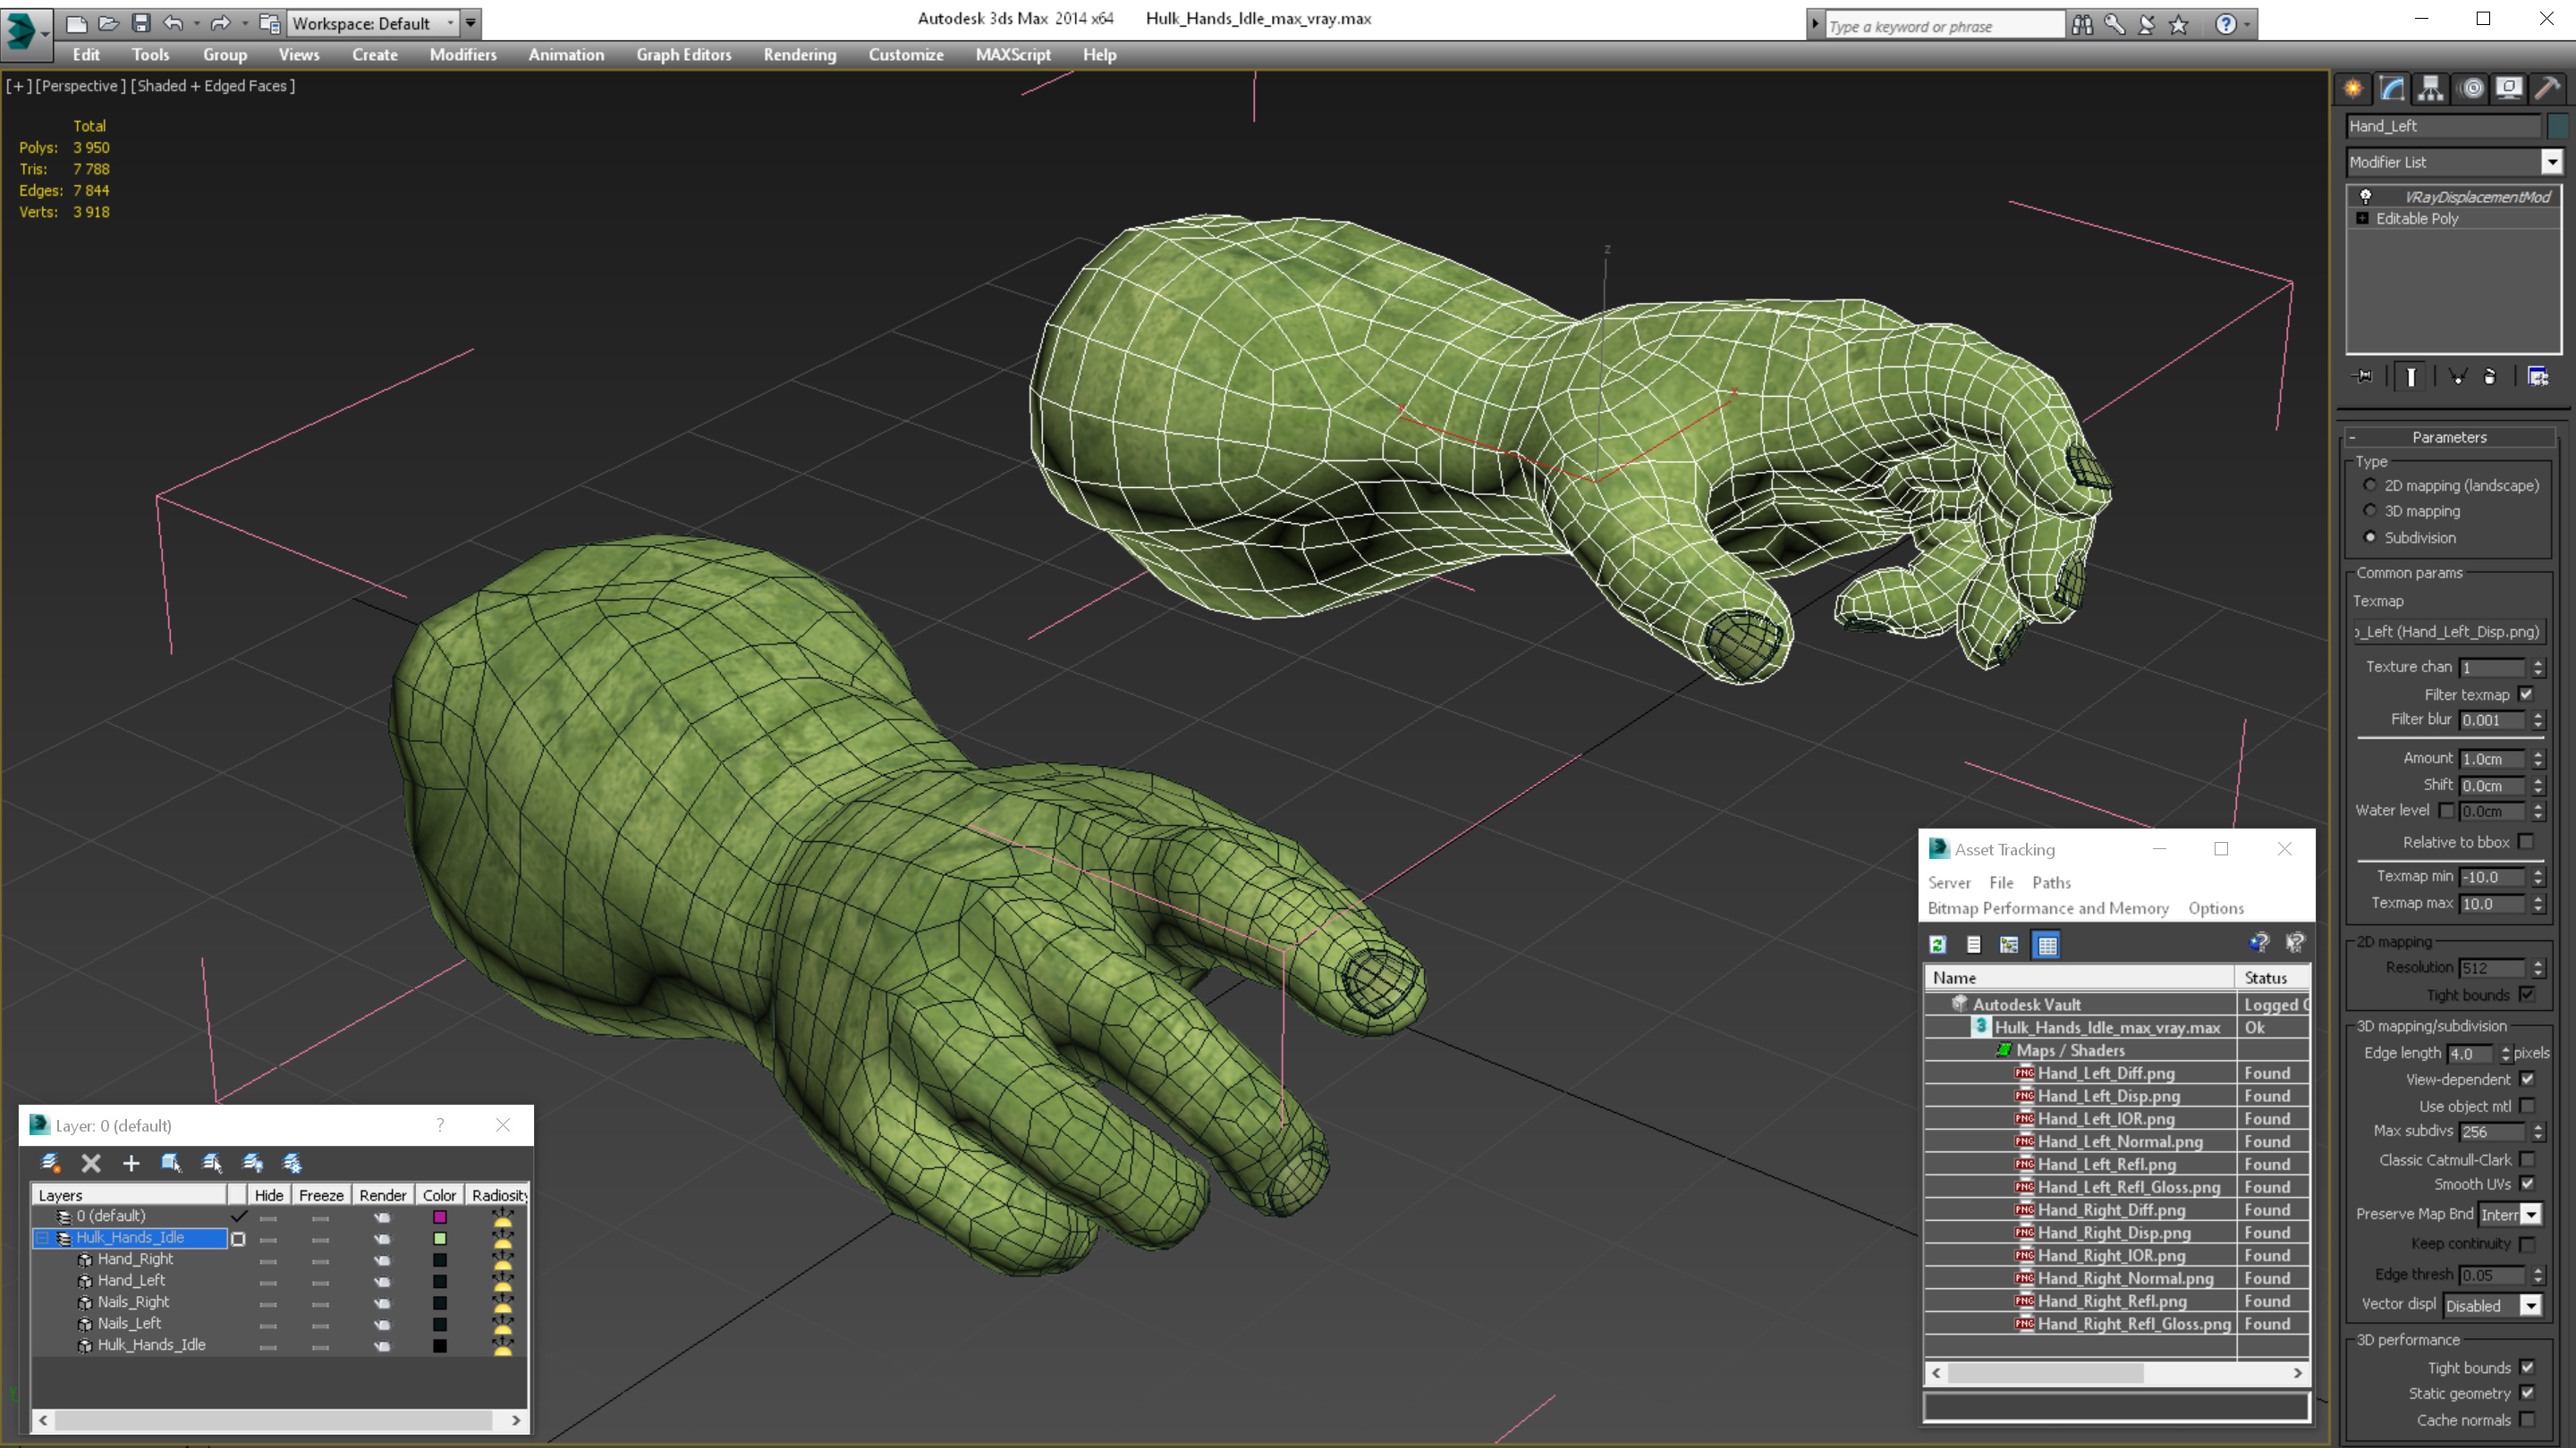Viewport: 2576px width, 1448px height.
Task: Enable Use object mtl checkbox
Action: tap(2528, 1107)
